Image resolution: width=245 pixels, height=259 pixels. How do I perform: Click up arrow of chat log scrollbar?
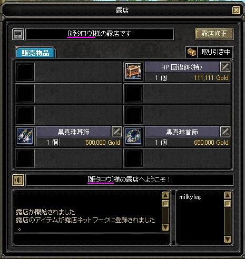(165, 195)
